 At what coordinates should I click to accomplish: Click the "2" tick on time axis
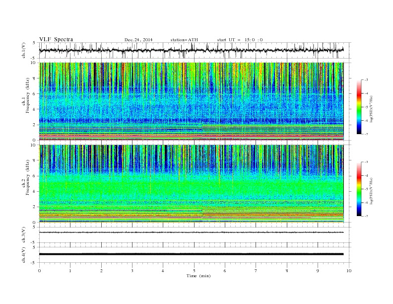tap(101, 271)
